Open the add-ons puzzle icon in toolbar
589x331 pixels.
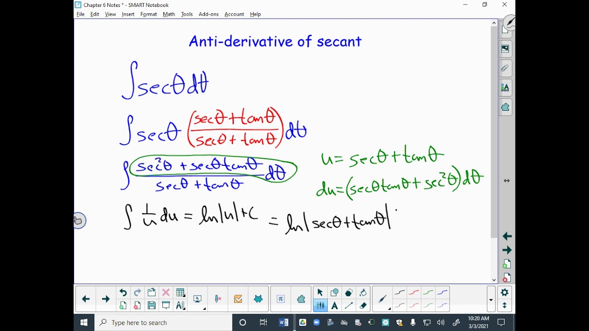301,299
